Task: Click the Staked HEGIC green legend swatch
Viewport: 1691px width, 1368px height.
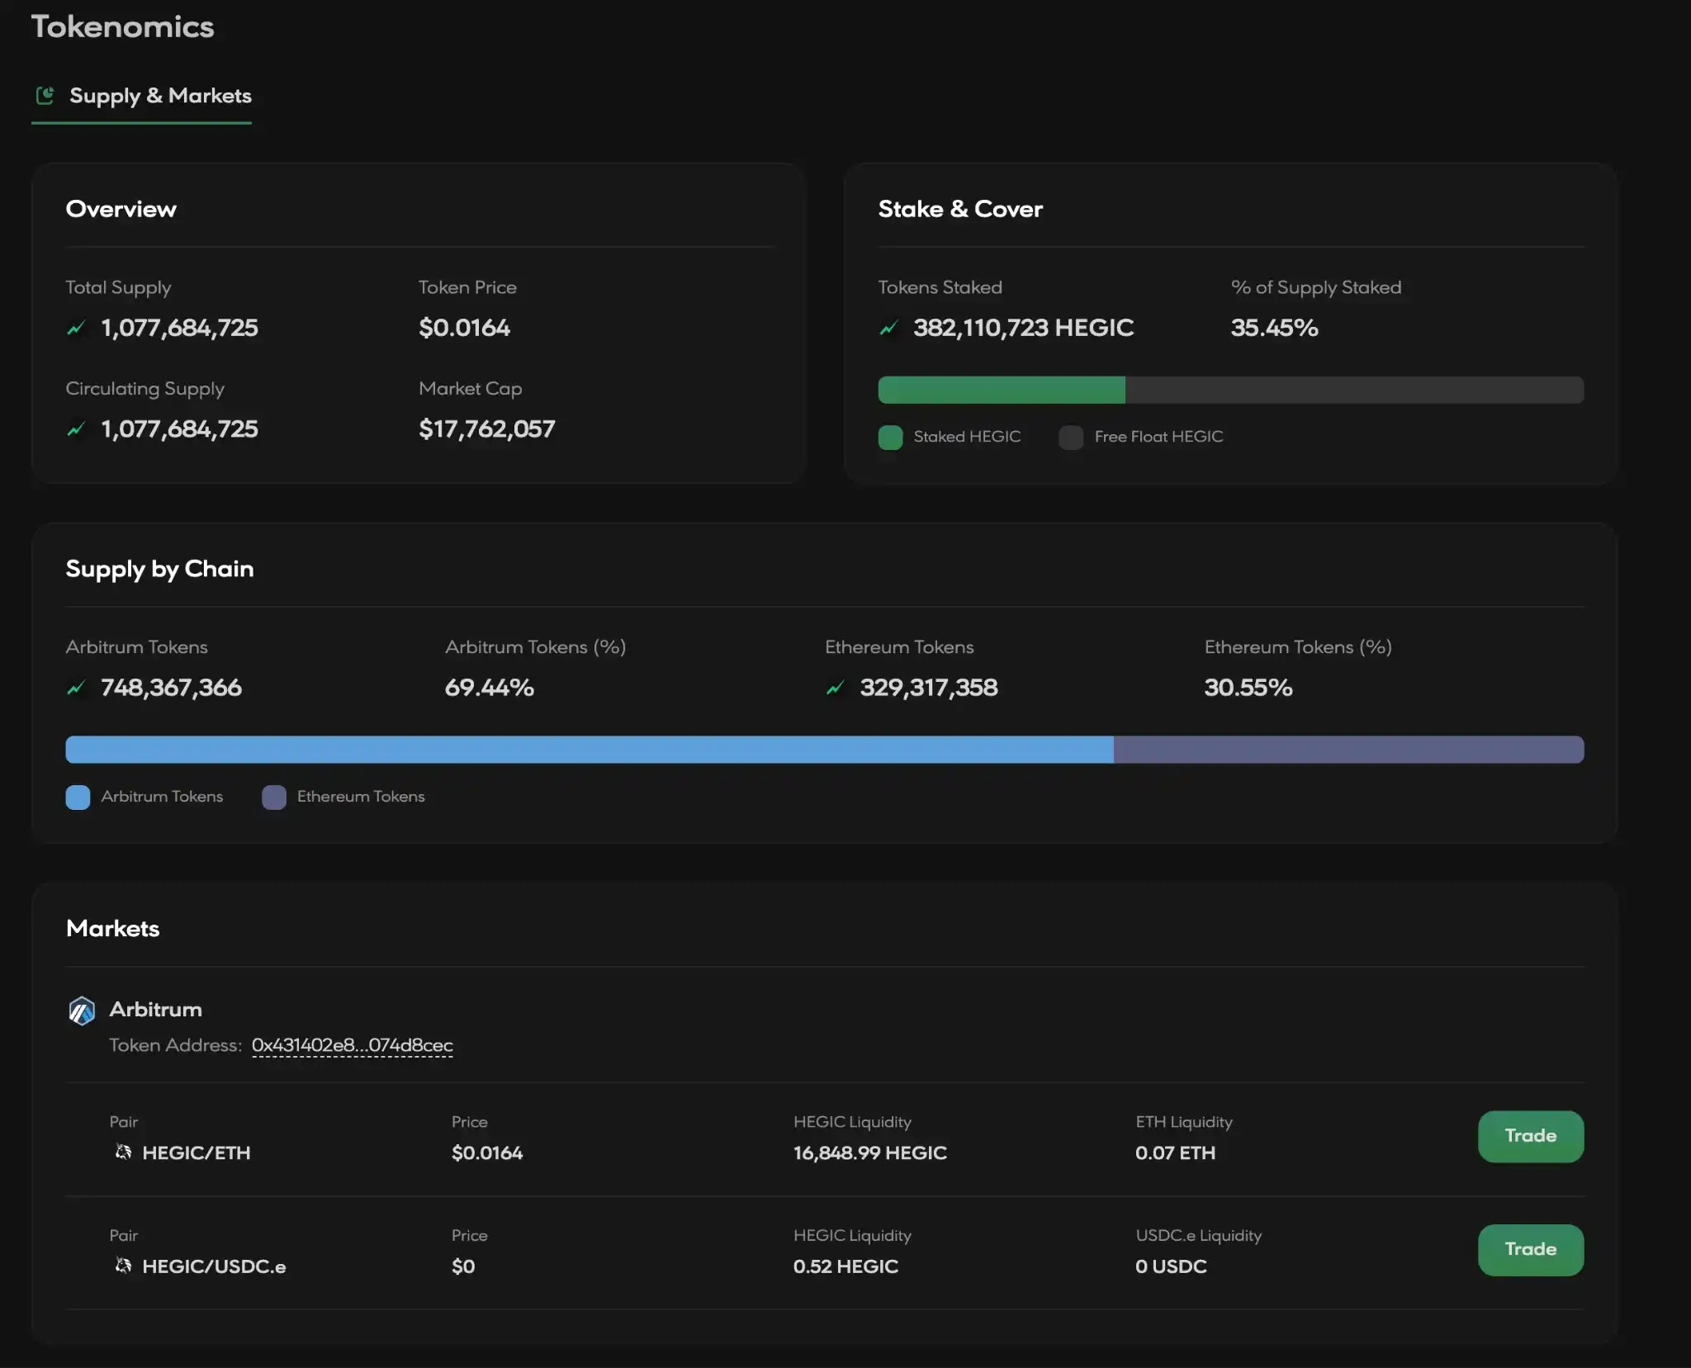Action: click(x=890, y=437)
